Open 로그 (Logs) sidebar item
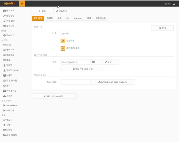The height and width of the screenshot is (142, 179). pos(7,60)
